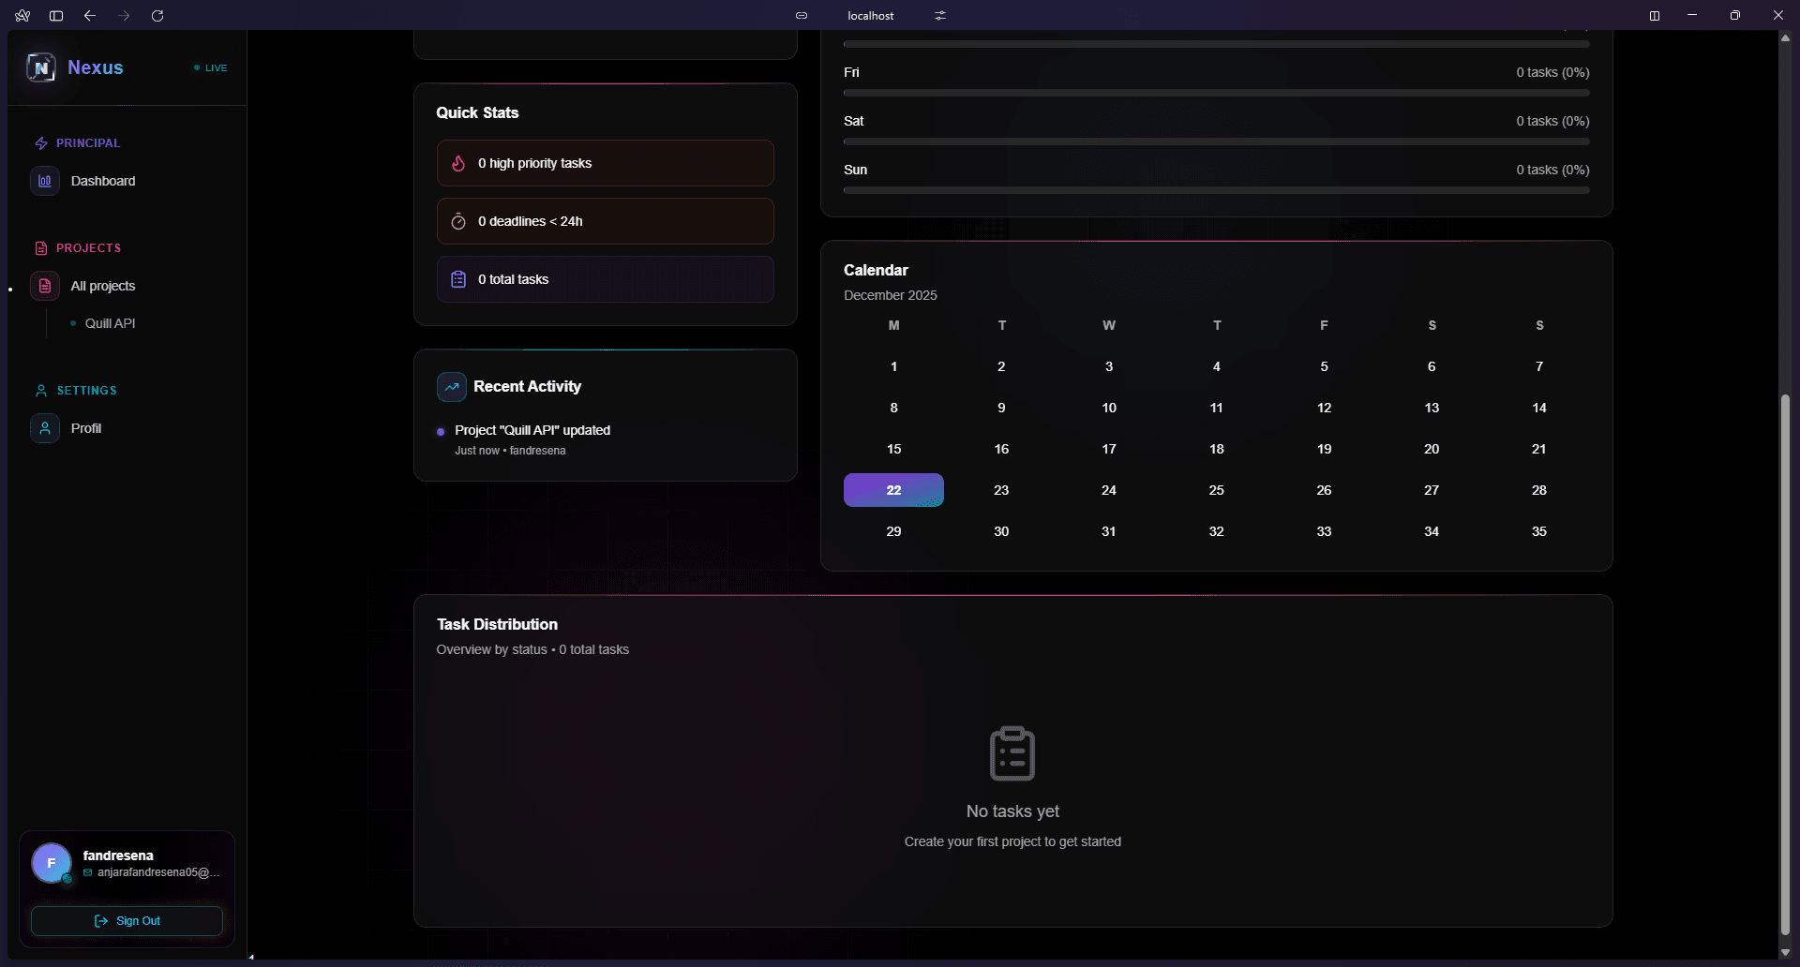The width and height of the screenshot is (1800, 967).
Task: Go back using the browser arrow
Action: pyautogui.click(x=90, y=16)
